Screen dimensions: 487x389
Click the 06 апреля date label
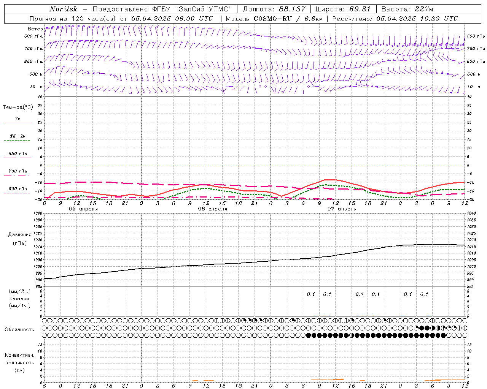[x=212, y=209]
